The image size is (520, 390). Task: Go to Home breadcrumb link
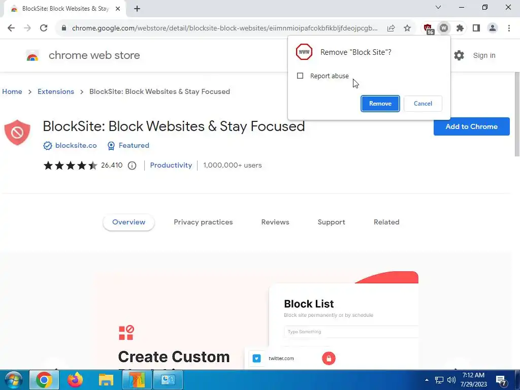(12, 91)
